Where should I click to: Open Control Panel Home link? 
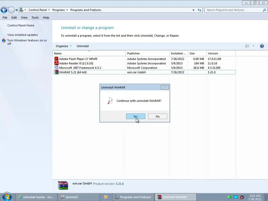coord(21,25)
